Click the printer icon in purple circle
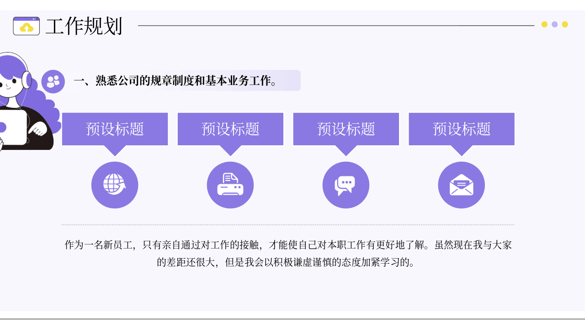Screen dimensions: 585x329 tap(230, 185)
